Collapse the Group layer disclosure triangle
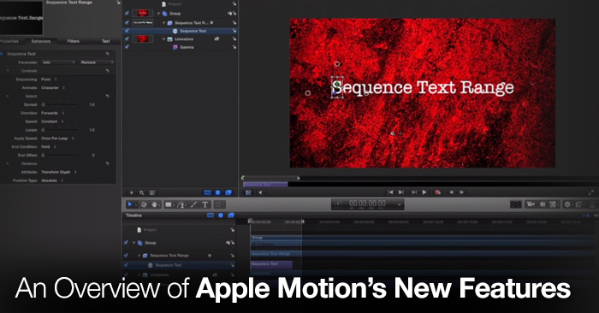Viewport: 599px width, 313px height. click(159, 14)
